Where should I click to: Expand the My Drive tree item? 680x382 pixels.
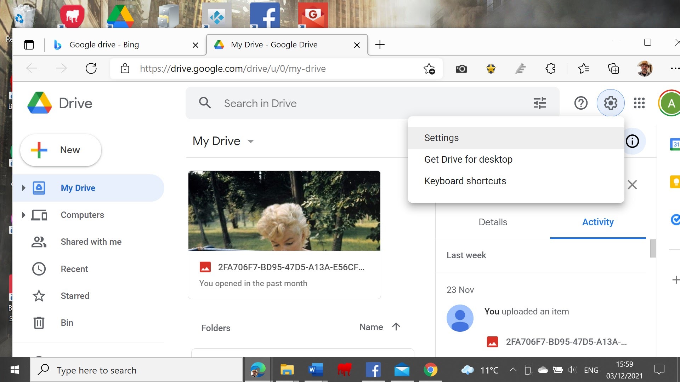(23, 188)
